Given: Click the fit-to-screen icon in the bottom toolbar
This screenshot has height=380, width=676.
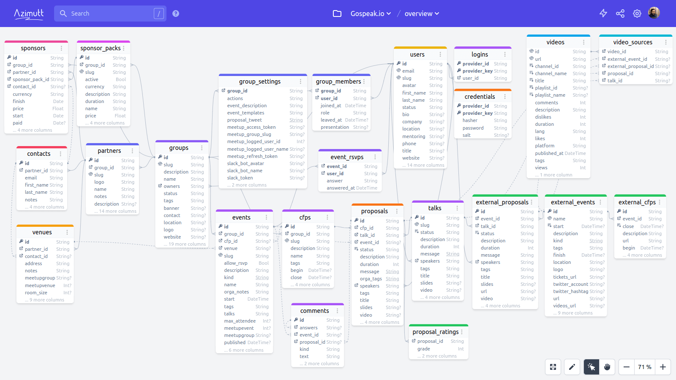Looking at the screenshot, I should (553, 367).
